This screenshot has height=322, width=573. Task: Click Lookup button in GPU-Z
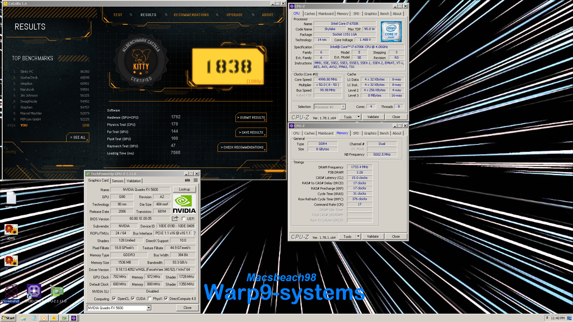[184, 189]
